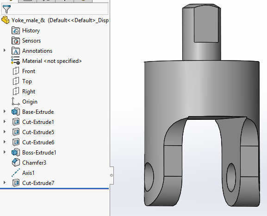Screen dimensions: 267x216
Task: Expand the Cut-Extrude1 feature
Action: 5,122
